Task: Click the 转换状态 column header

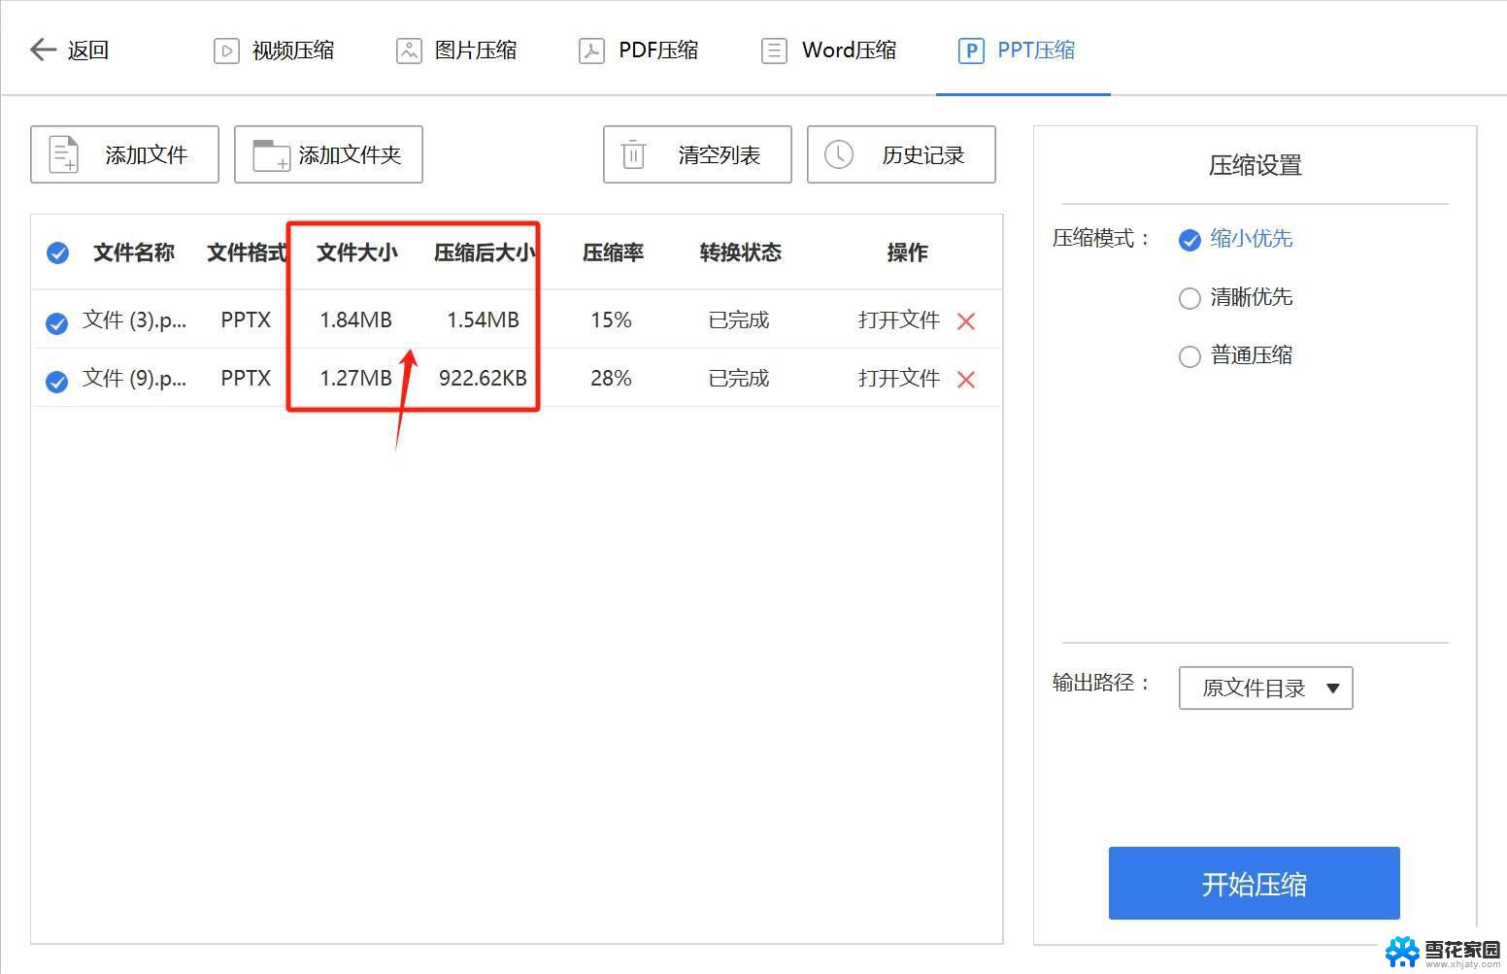Action: tap(741, 252)
